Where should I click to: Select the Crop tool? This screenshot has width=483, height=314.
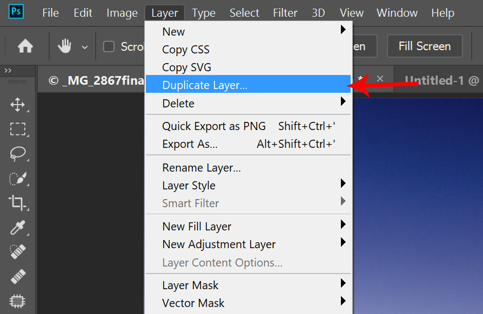coord(18,203)
